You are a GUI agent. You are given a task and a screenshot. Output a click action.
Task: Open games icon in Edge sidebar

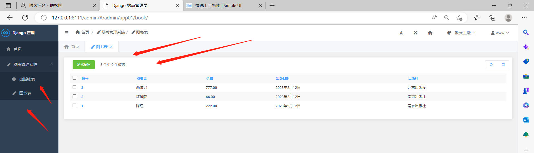point(526,91)
